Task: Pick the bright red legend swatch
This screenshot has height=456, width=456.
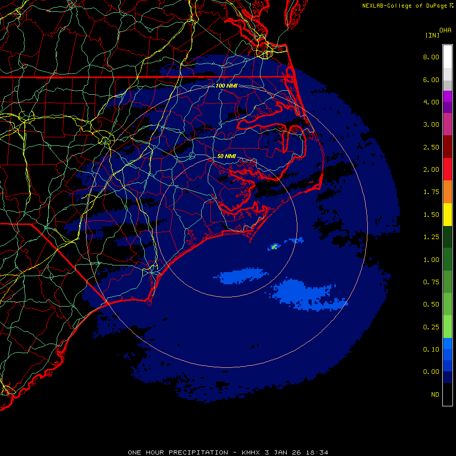Action: tap(447, 169)
